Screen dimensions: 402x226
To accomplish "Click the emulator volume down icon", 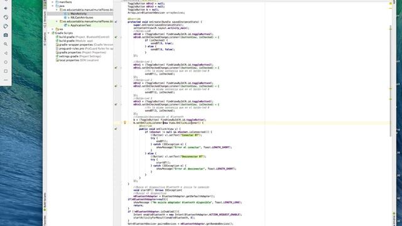I will 6,8.
